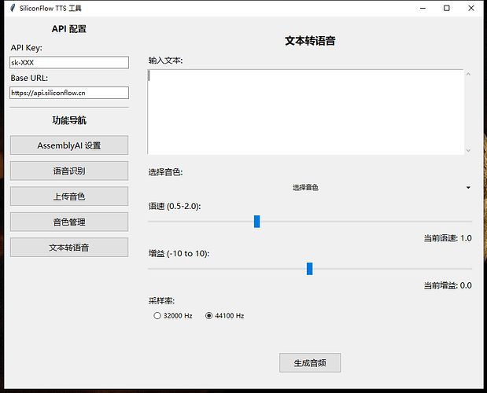Maximize the SiliconFlow TTS window
This screenshot has width=487, height=393.
[447, 9]
